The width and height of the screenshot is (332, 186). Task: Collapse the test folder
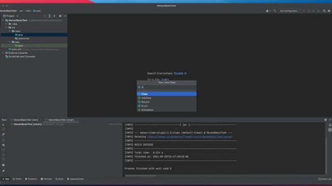point(9,42)
